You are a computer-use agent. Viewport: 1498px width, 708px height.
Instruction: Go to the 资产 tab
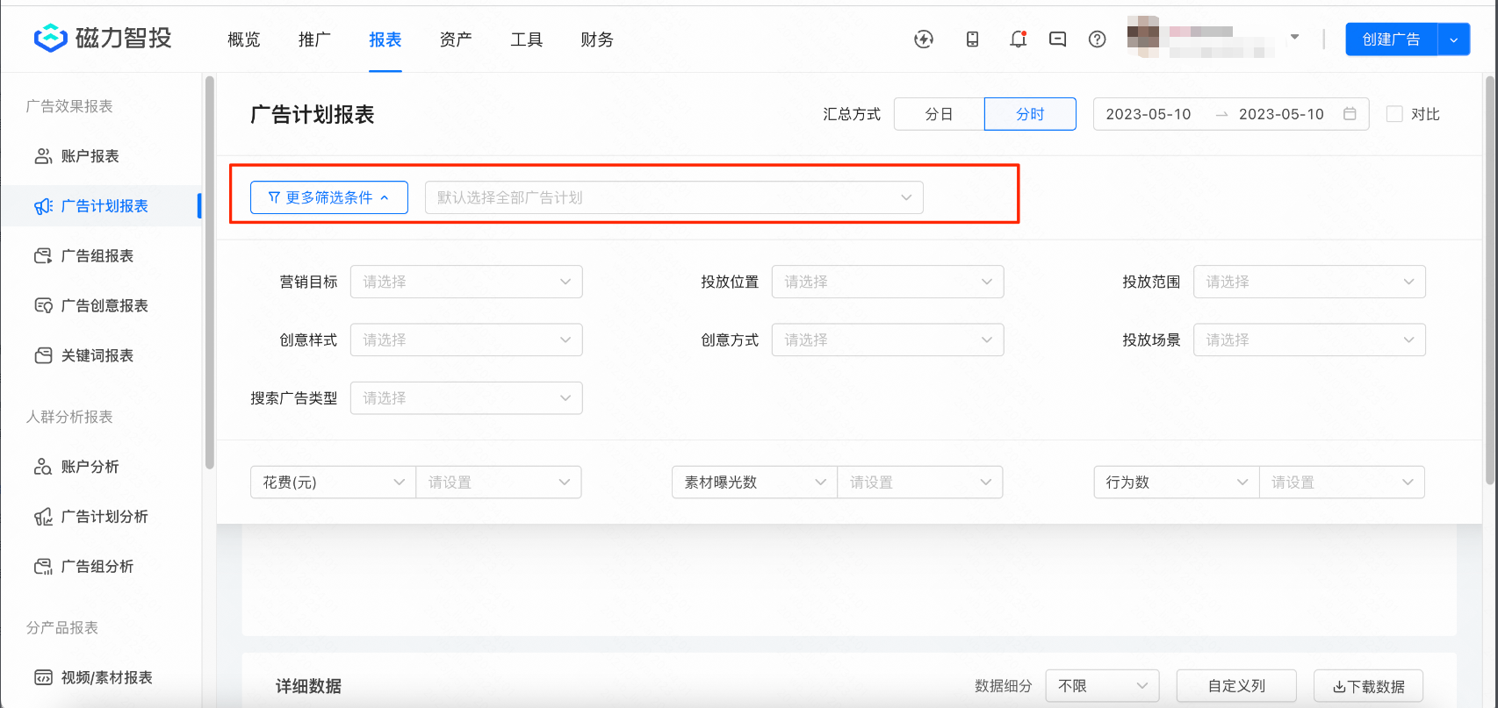pyautogui.click(x=456, y=39)
